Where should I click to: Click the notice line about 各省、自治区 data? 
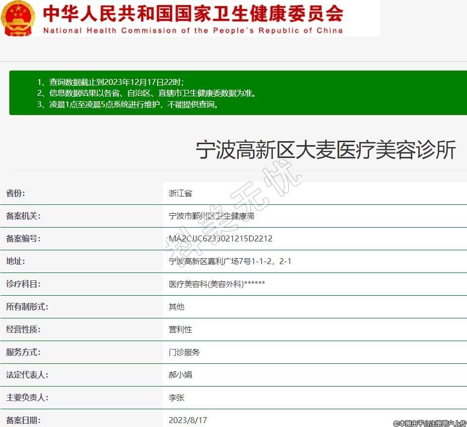coord(146,93)
